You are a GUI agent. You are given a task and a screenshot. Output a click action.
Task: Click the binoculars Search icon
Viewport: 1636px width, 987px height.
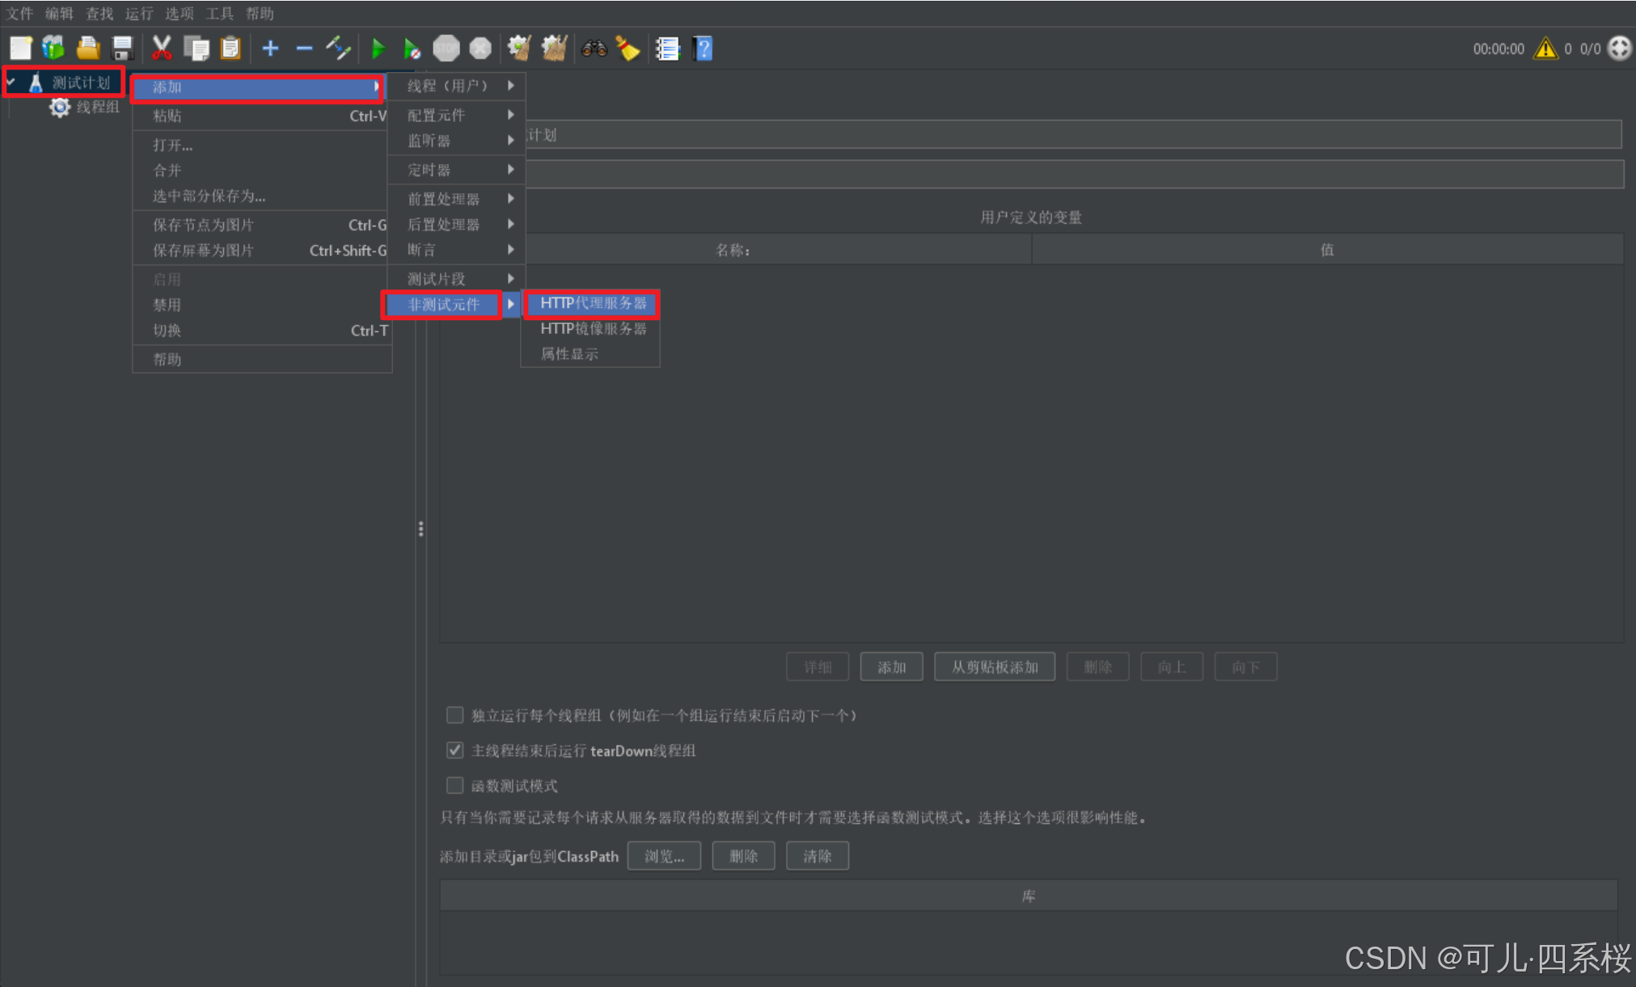pyautogui.click(x=594, y=49)
